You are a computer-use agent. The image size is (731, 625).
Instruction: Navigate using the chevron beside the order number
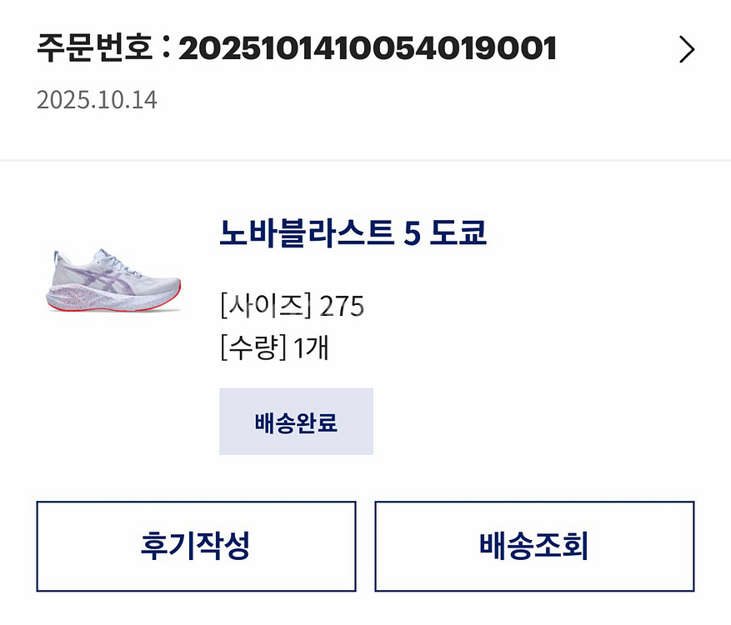pyautogui.click(x=686, y=50)
